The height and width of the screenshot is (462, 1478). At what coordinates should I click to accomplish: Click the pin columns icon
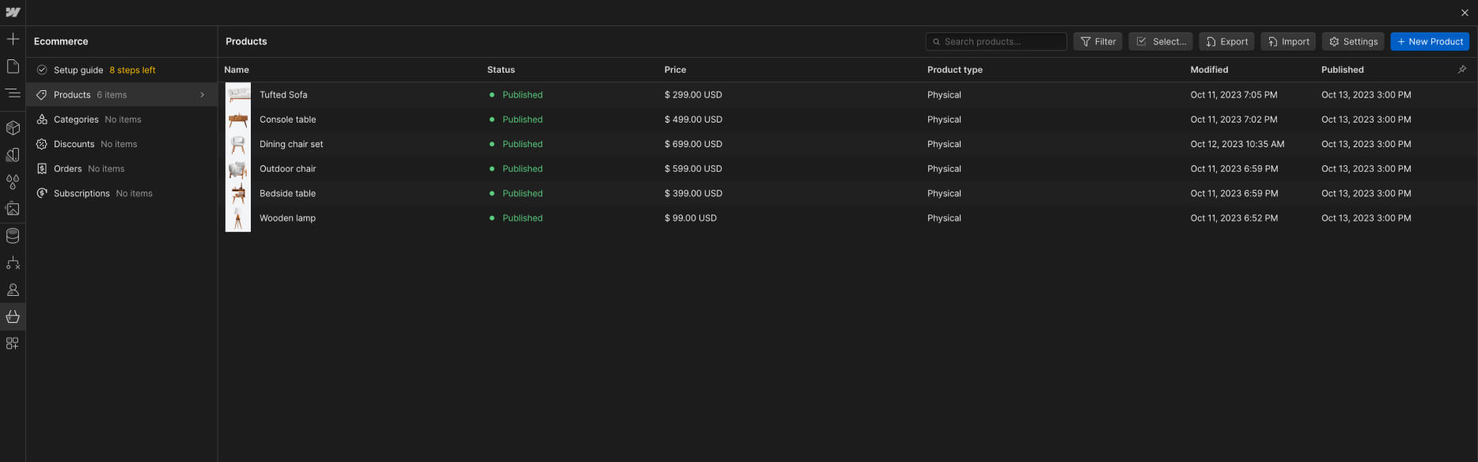coord(1462,70)
